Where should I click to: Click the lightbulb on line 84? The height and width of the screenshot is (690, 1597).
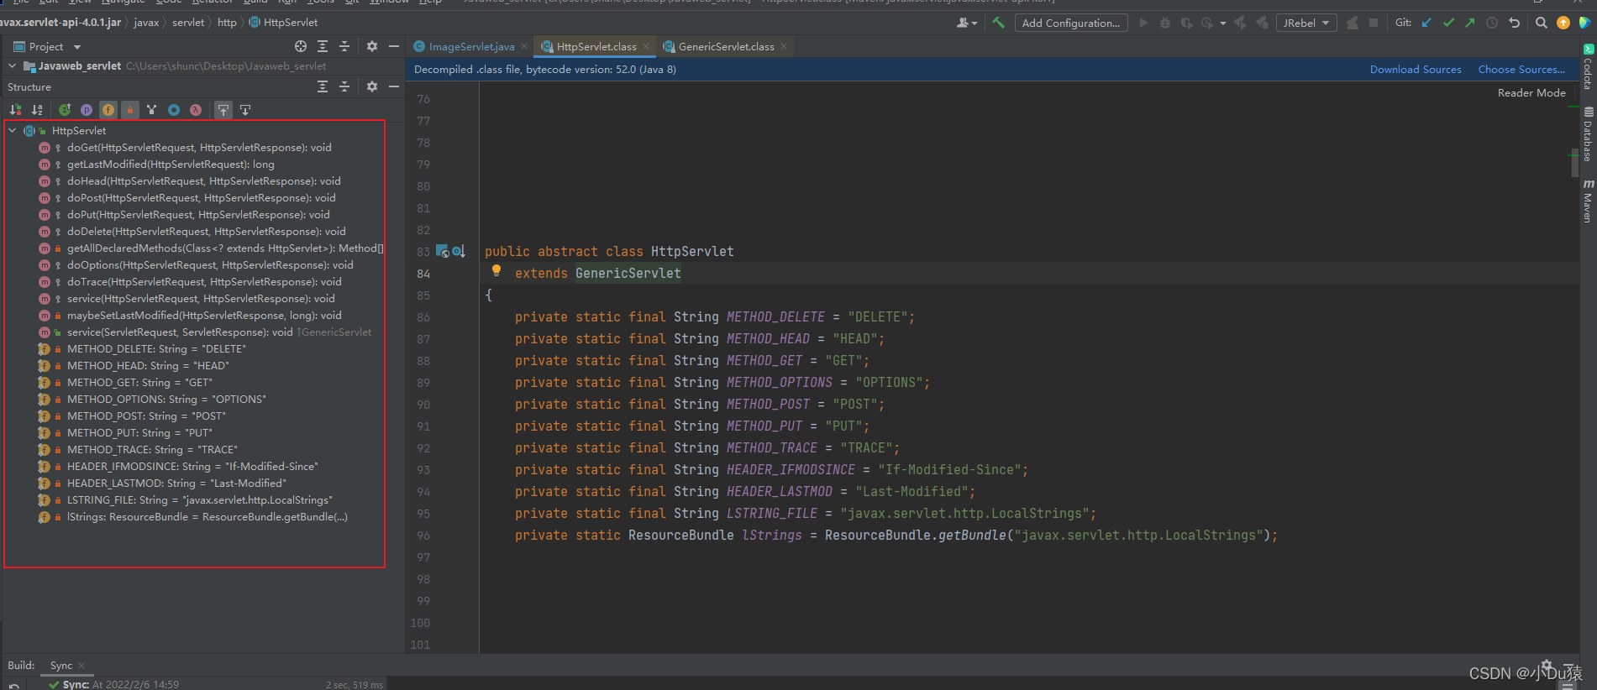tap(496, 270)
